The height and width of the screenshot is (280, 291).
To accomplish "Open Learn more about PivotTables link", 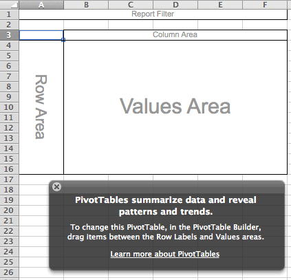I will click(165, 254).
